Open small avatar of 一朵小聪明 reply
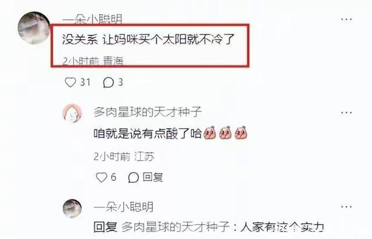The height and width of the screenshot is (239, 372). [x=72, y=208]
